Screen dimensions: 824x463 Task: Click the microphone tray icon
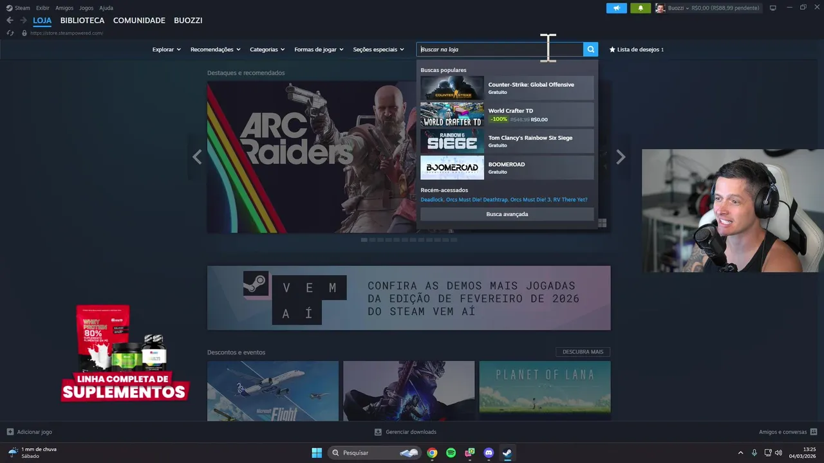[754, 453]
